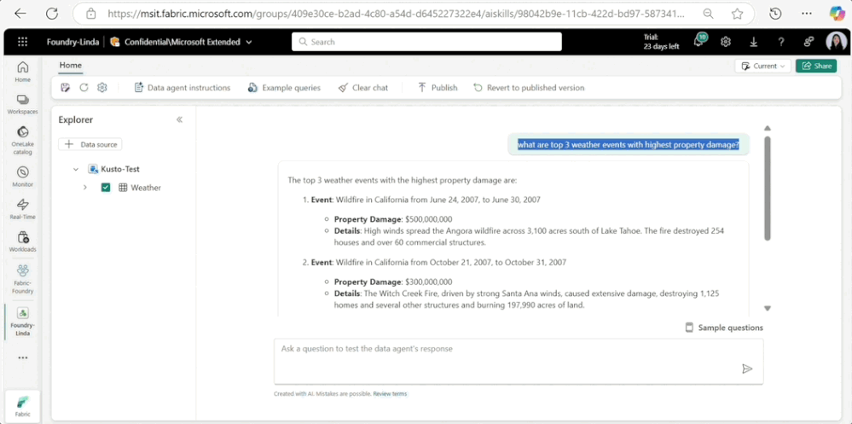Open help question mark icon
The height and width of the screenshot is (424, 852).
coord(781,42)
